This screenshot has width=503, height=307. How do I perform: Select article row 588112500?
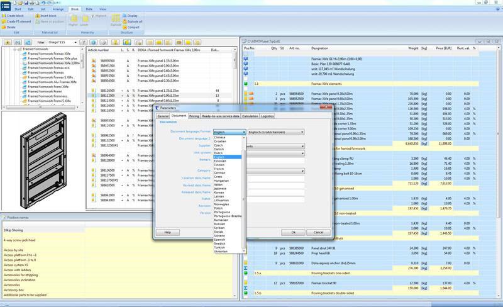(x=160, y=96)
